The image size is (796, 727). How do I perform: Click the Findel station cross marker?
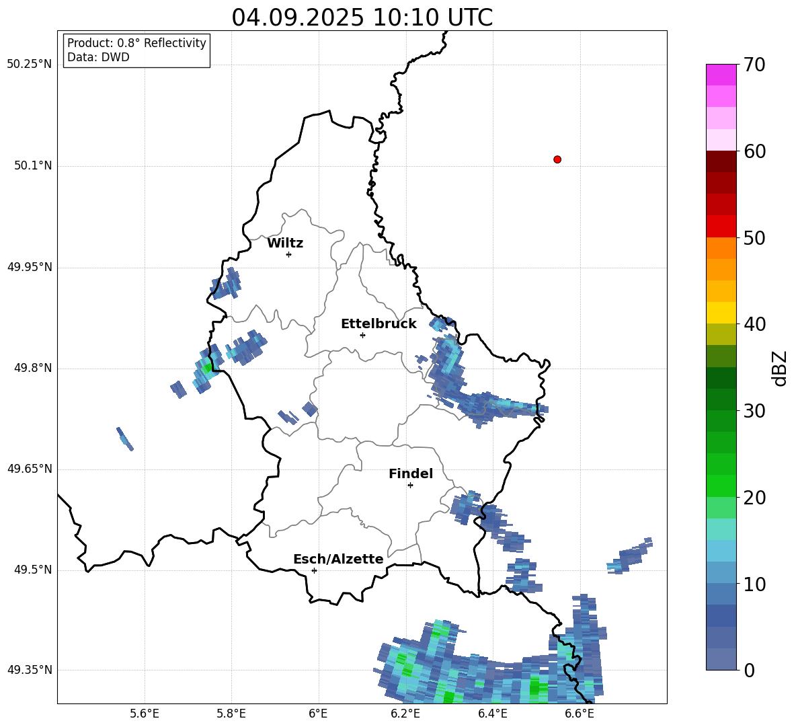click(410, 486)
